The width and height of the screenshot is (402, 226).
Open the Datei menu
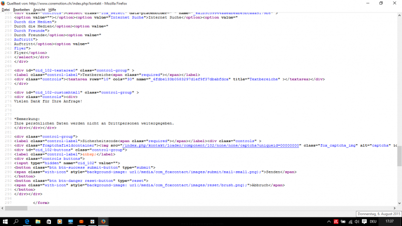pos(6,10)
